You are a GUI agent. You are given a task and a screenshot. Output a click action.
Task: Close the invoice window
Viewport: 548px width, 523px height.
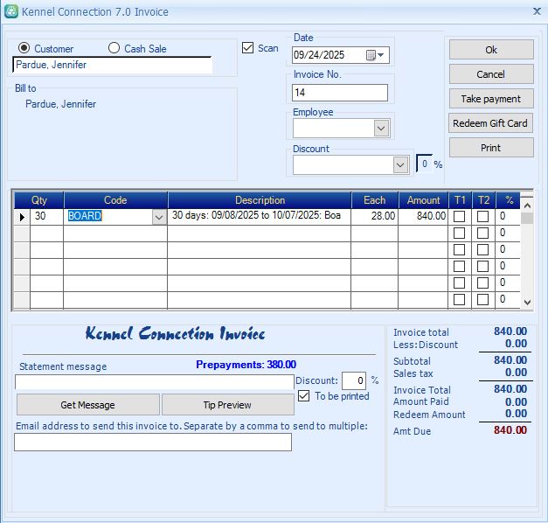tap(537, 11)
